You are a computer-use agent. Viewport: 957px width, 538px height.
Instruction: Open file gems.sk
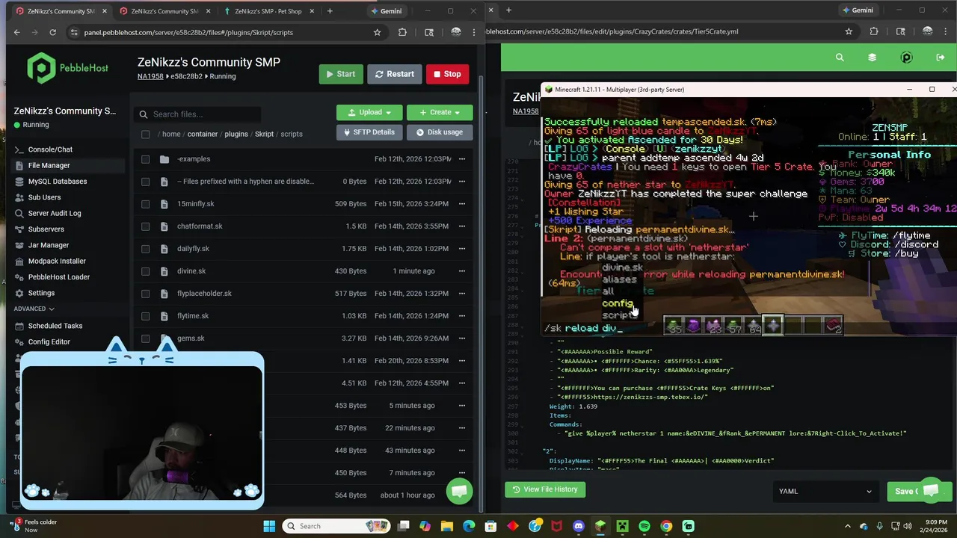click(x=191, y=338)
